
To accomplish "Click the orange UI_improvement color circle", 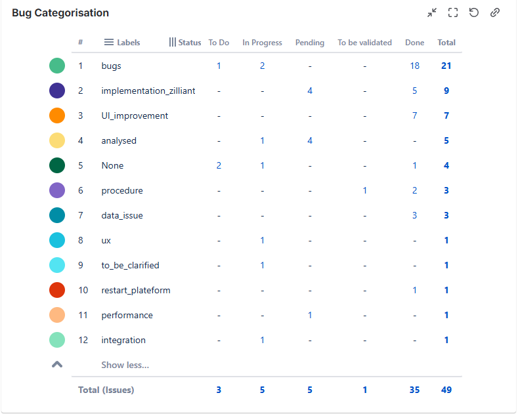I will (57, 115).
